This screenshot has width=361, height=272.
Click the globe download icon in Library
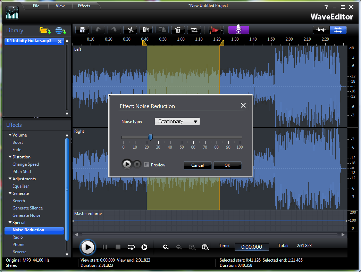coord(60,31)
